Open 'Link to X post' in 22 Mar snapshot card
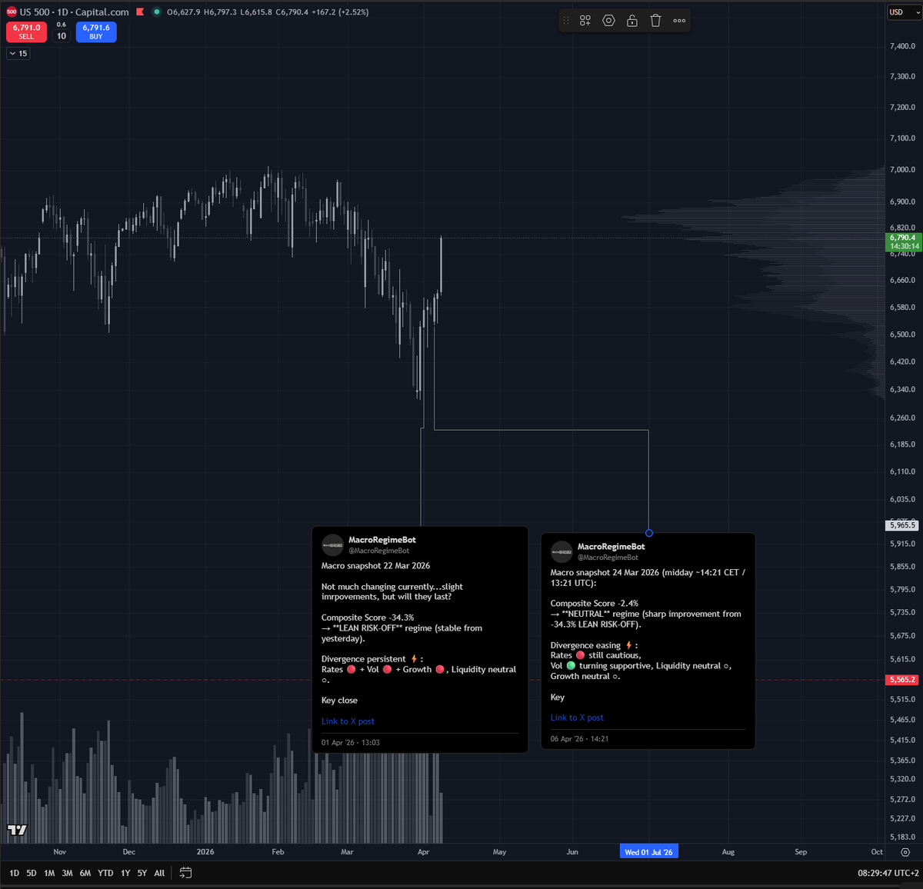 click(x=348, y=721)
